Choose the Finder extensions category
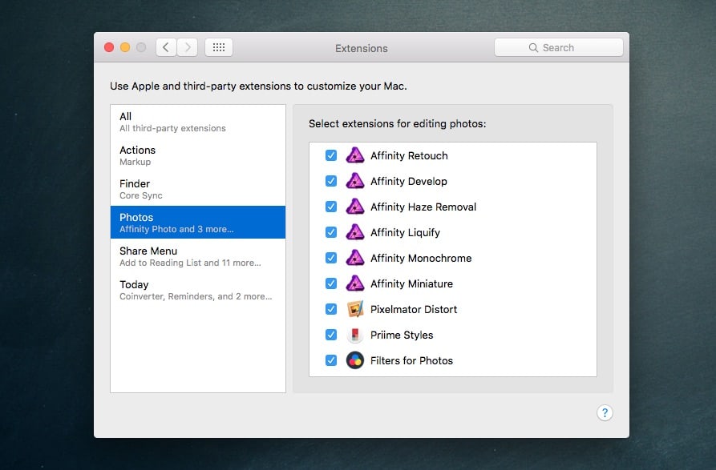This screenshot has width=716, height=470. 198,189
